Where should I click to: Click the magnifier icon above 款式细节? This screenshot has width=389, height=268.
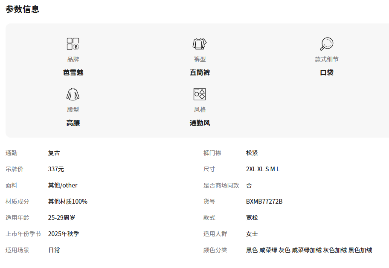click(x=326, y=44)
